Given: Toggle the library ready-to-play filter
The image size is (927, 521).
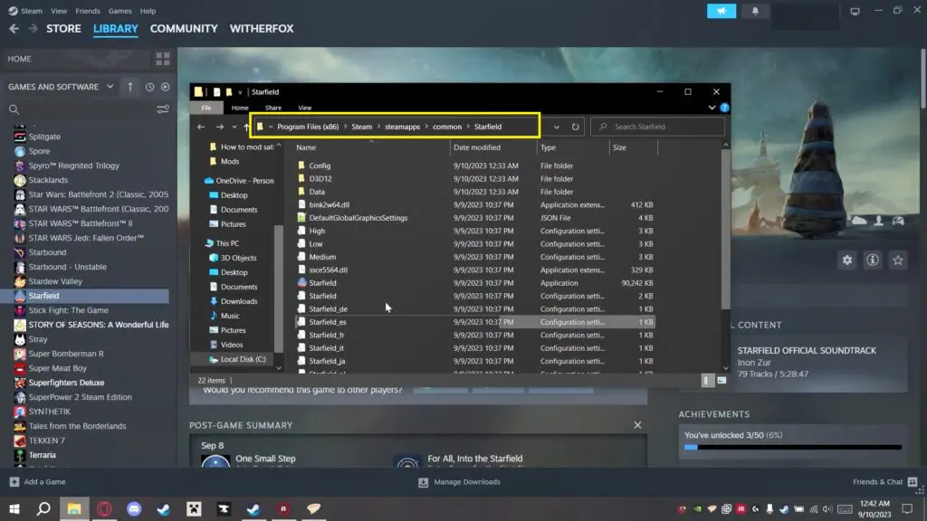Looking at the screenshot, I should [165, 87].
